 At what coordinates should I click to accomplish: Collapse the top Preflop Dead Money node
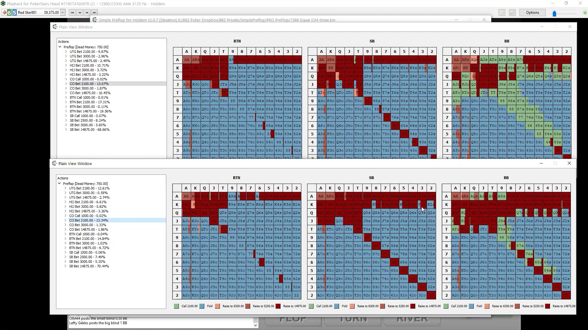click(x=60, y=47)
